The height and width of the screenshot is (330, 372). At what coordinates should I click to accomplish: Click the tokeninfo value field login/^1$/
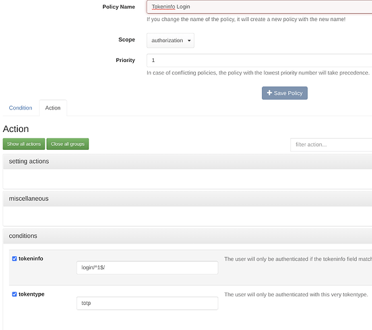(147, 267)
